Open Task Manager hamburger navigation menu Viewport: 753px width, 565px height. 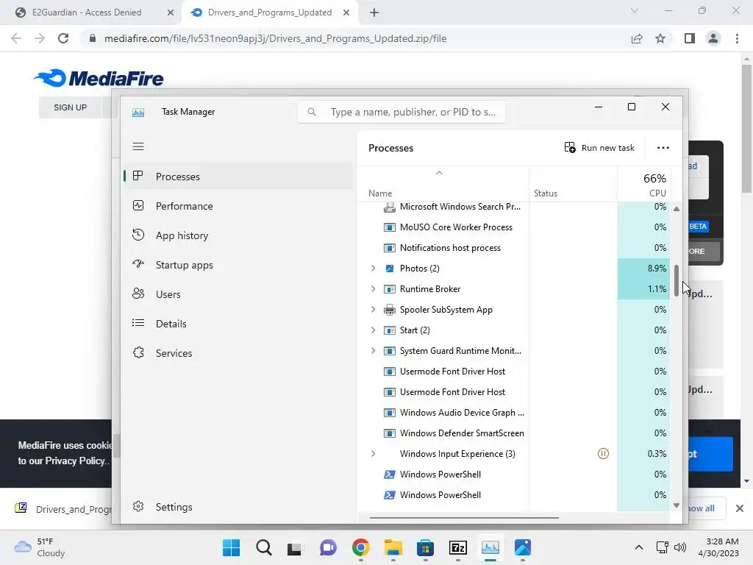[x=138, y=146]
